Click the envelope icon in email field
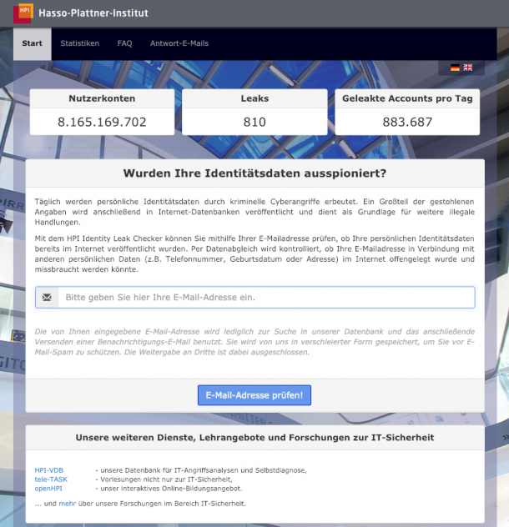 (47, 297)
